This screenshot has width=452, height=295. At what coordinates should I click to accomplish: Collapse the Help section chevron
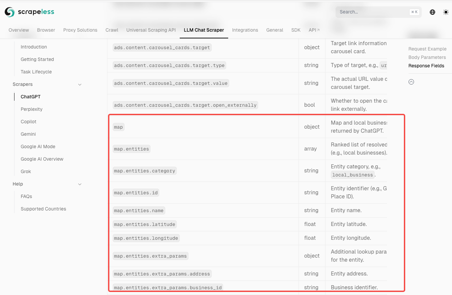(x=80, y=184)
